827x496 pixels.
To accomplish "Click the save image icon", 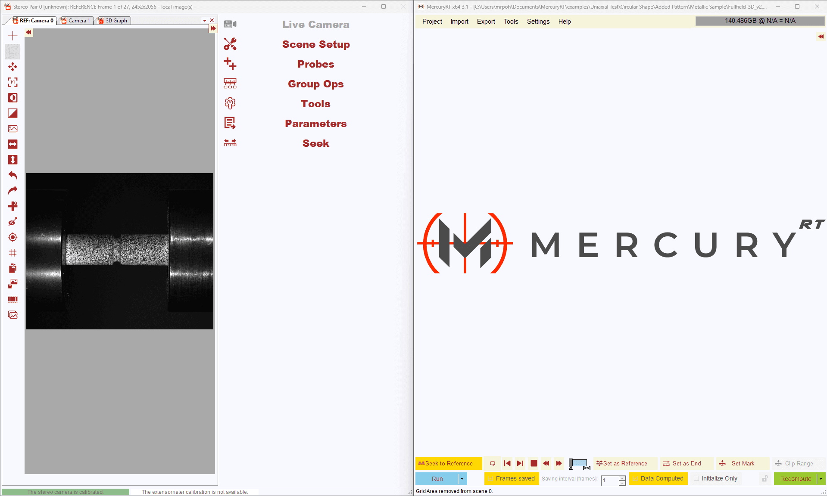I will 12,284.
